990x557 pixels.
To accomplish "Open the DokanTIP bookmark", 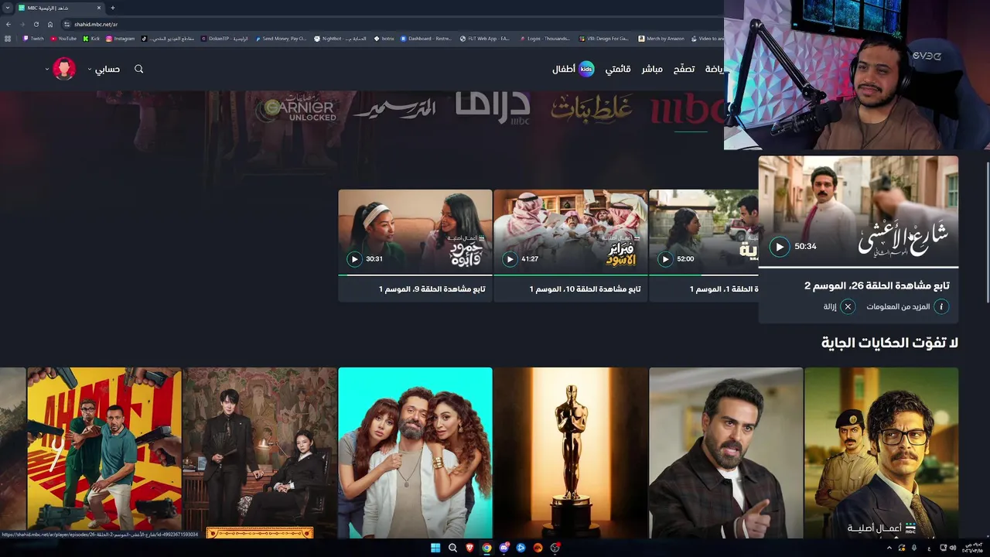I will pyautogui.click(x=224, y=38).
